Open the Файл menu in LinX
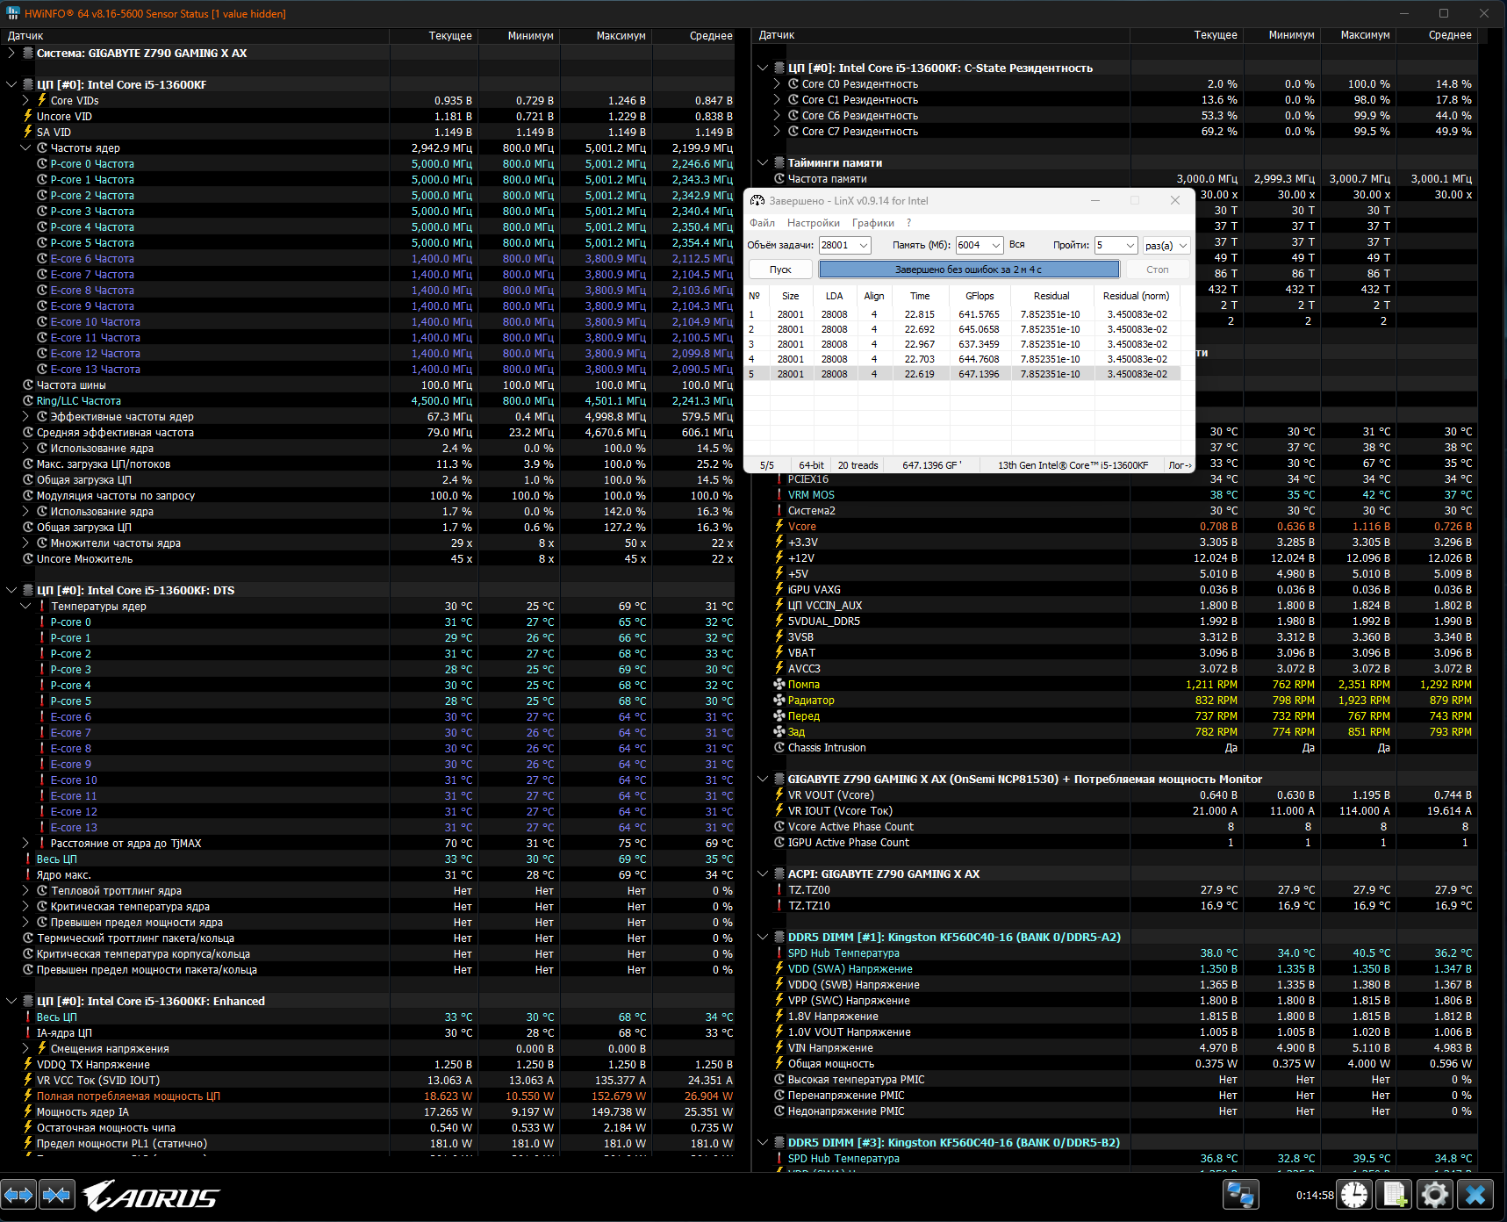The image size is (1507, 1222). [x=762, y=223]
